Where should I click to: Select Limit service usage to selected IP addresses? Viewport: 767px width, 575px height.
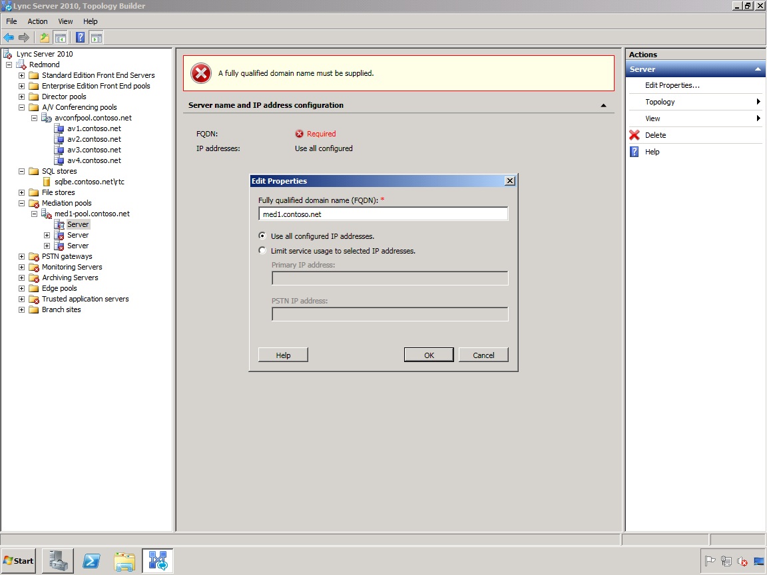262,250
